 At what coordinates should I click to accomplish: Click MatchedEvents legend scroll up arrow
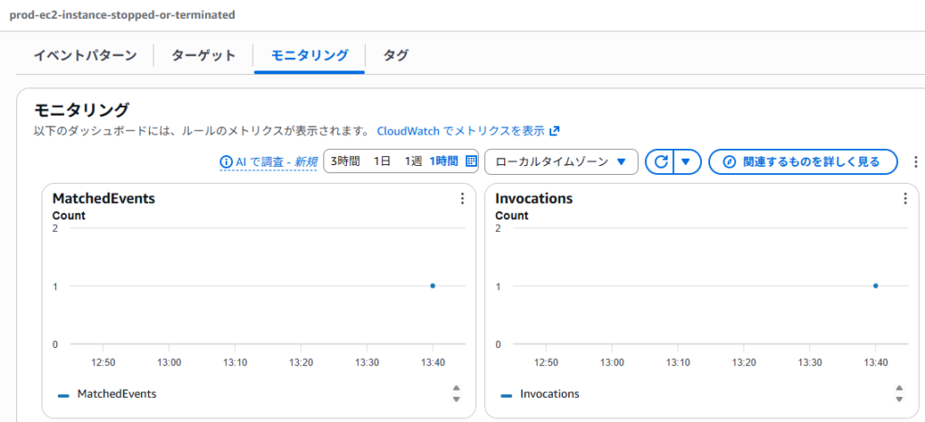456,388
